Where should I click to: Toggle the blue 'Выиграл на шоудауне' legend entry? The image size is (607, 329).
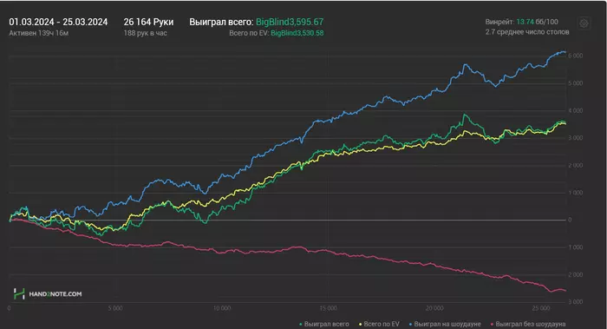click(445, 324)
